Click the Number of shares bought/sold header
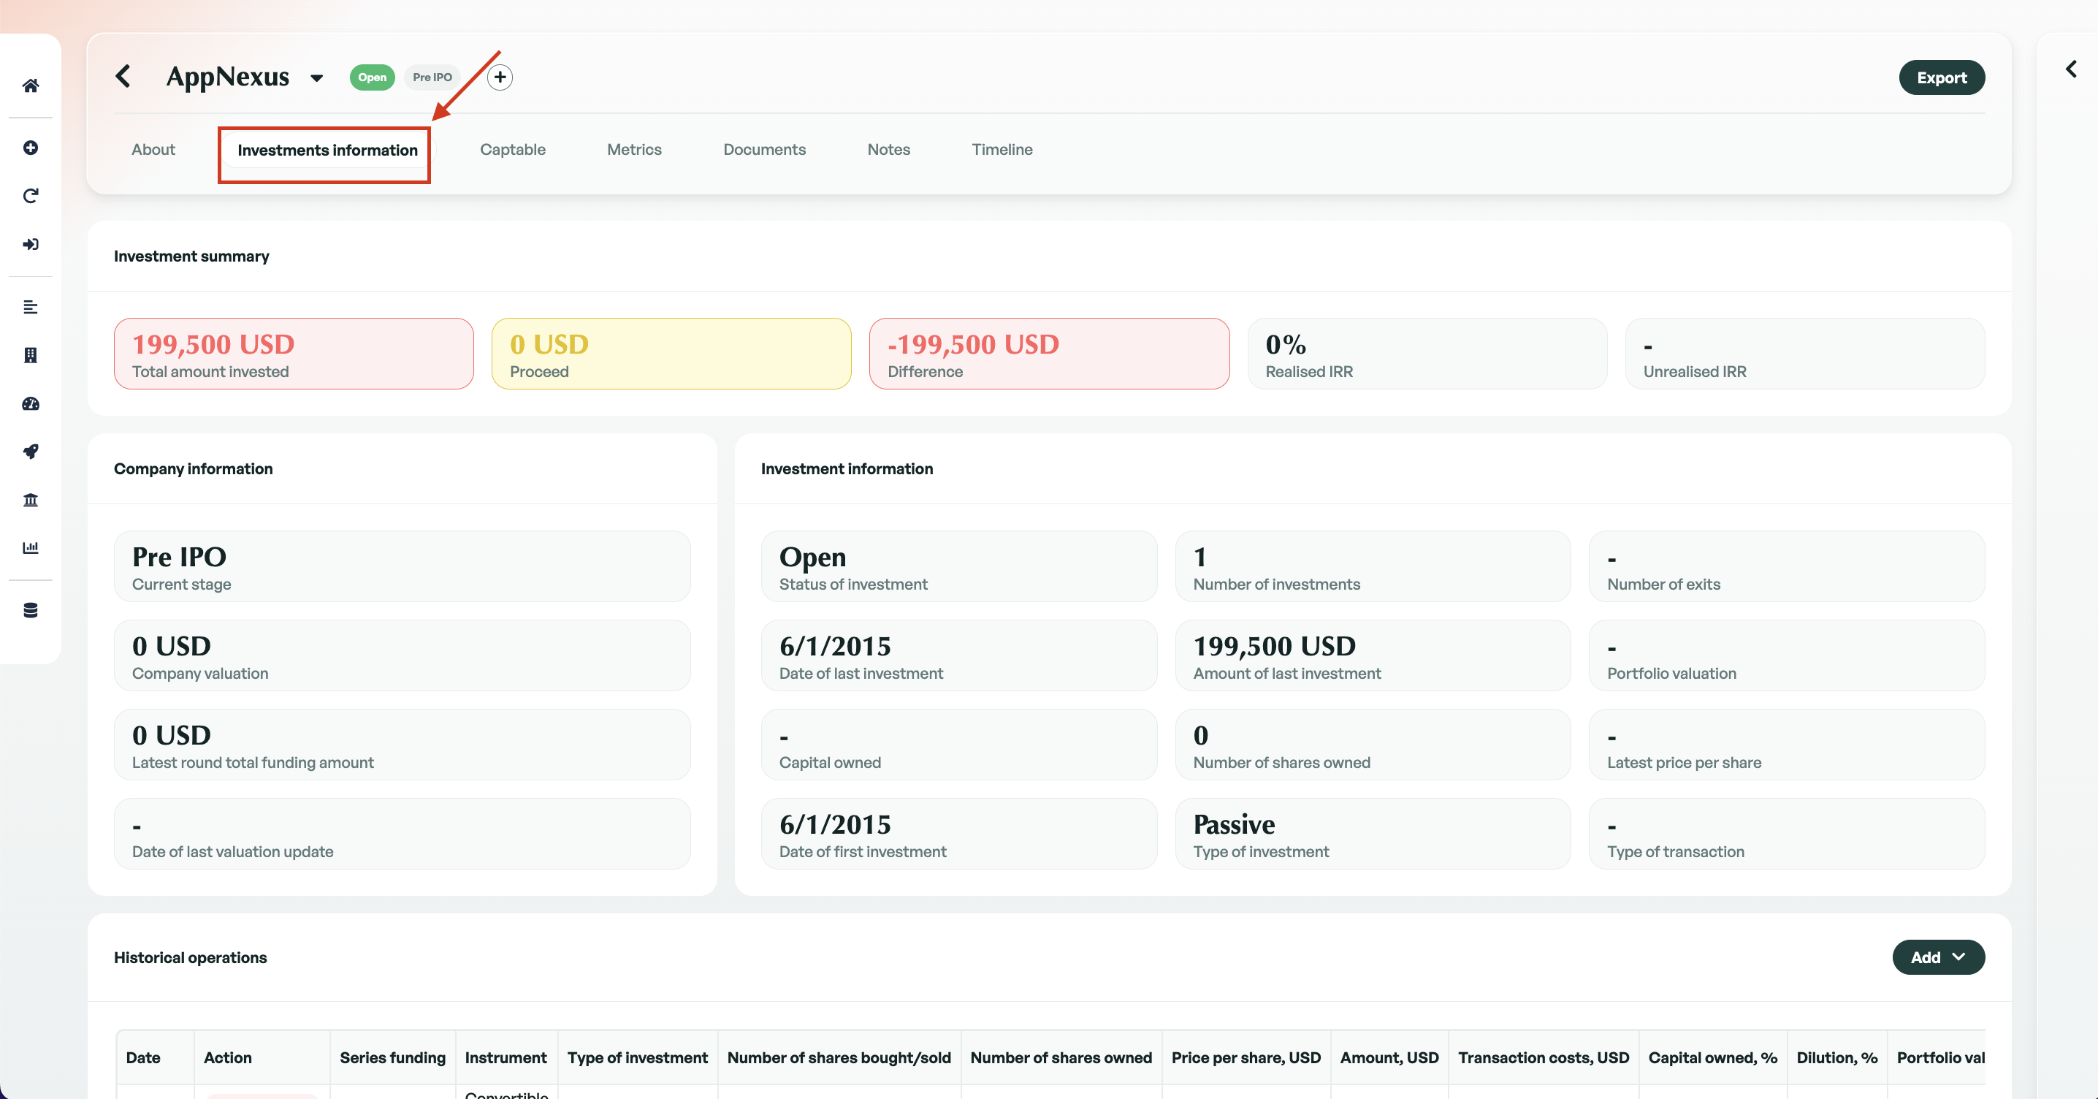 point(839,1057)
